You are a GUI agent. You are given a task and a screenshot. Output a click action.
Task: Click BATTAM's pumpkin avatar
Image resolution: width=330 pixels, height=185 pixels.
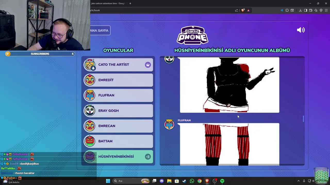[90, 141]
